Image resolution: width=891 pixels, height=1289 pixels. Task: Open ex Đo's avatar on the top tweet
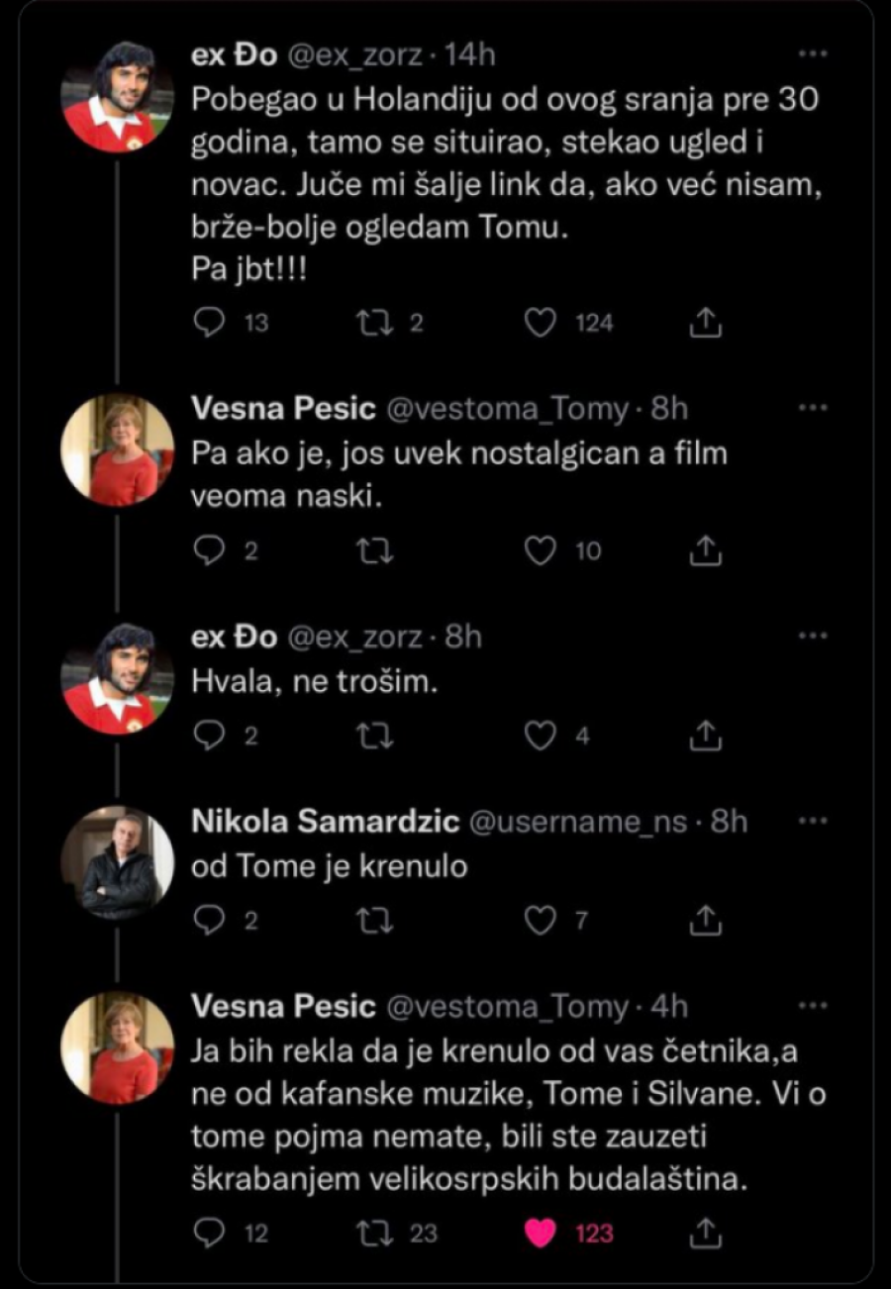[109, 95]
